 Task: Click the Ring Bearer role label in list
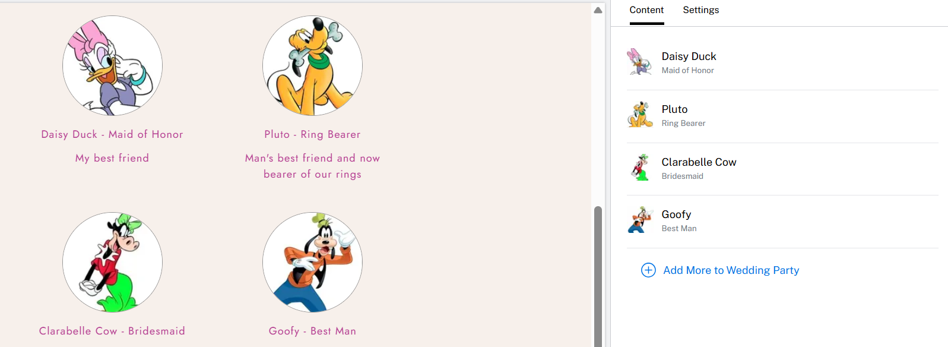(x=683, y=123)
